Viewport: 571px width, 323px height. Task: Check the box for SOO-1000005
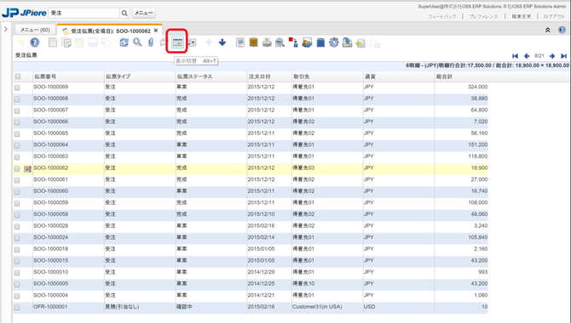17,285
